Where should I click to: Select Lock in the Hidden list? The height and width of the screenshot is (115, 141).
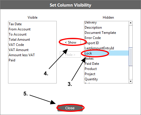pyautogui.click(x=106, y=53)
